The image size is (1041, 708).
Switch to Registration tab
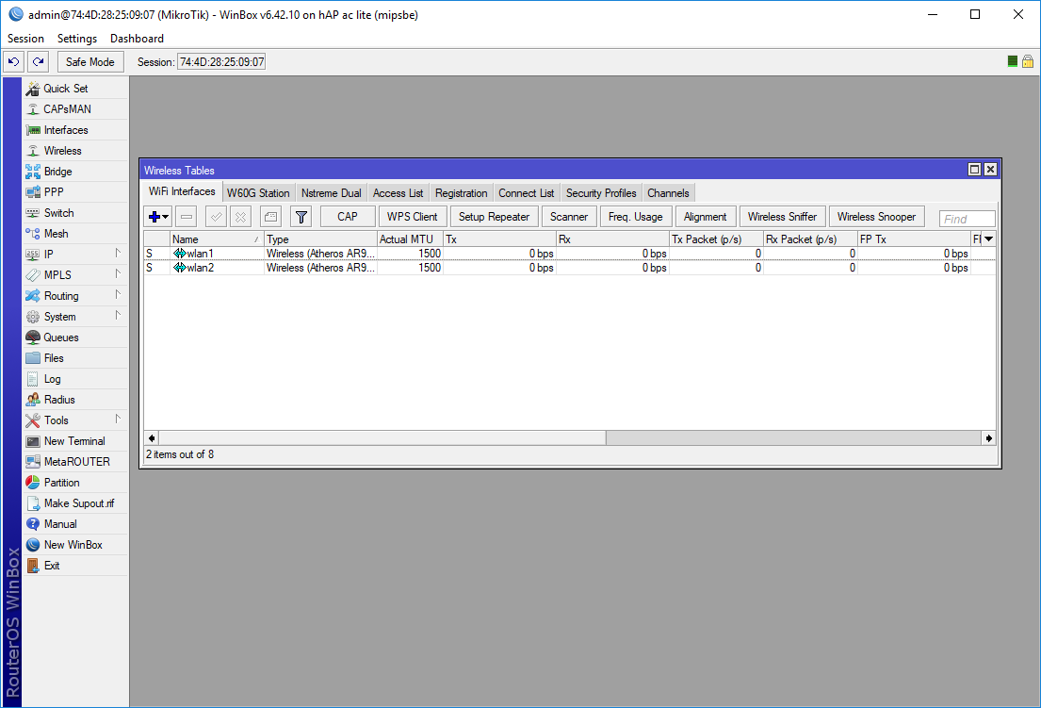coord(462,193)
